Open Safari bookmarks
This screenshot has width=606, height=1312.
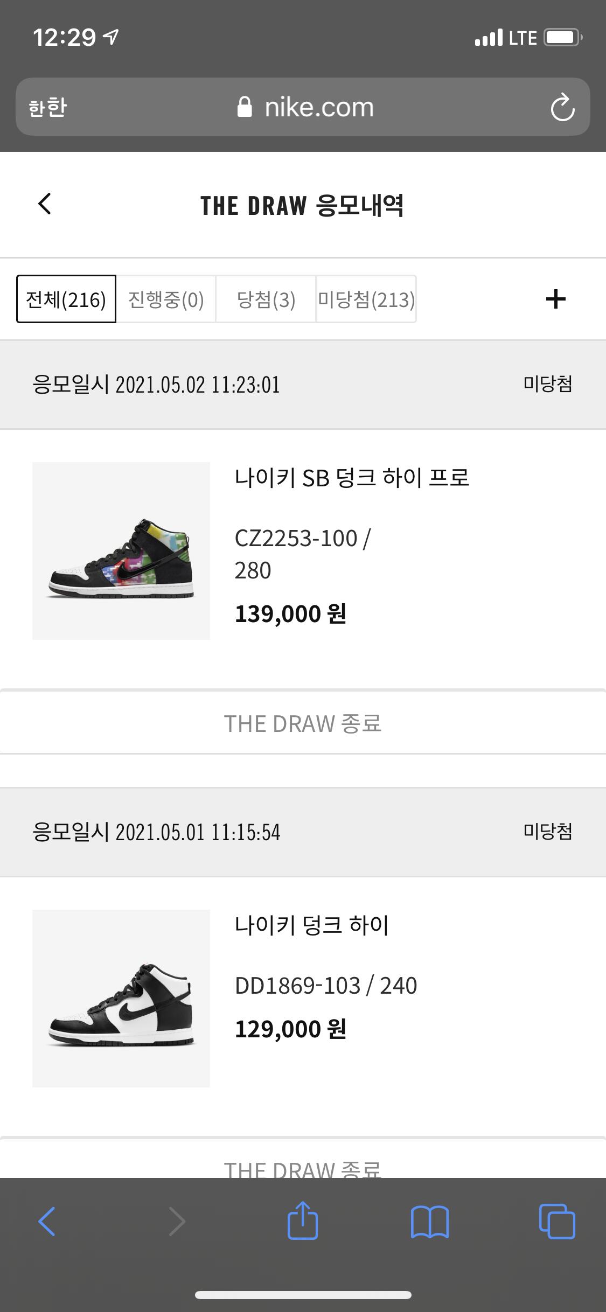429,1221
